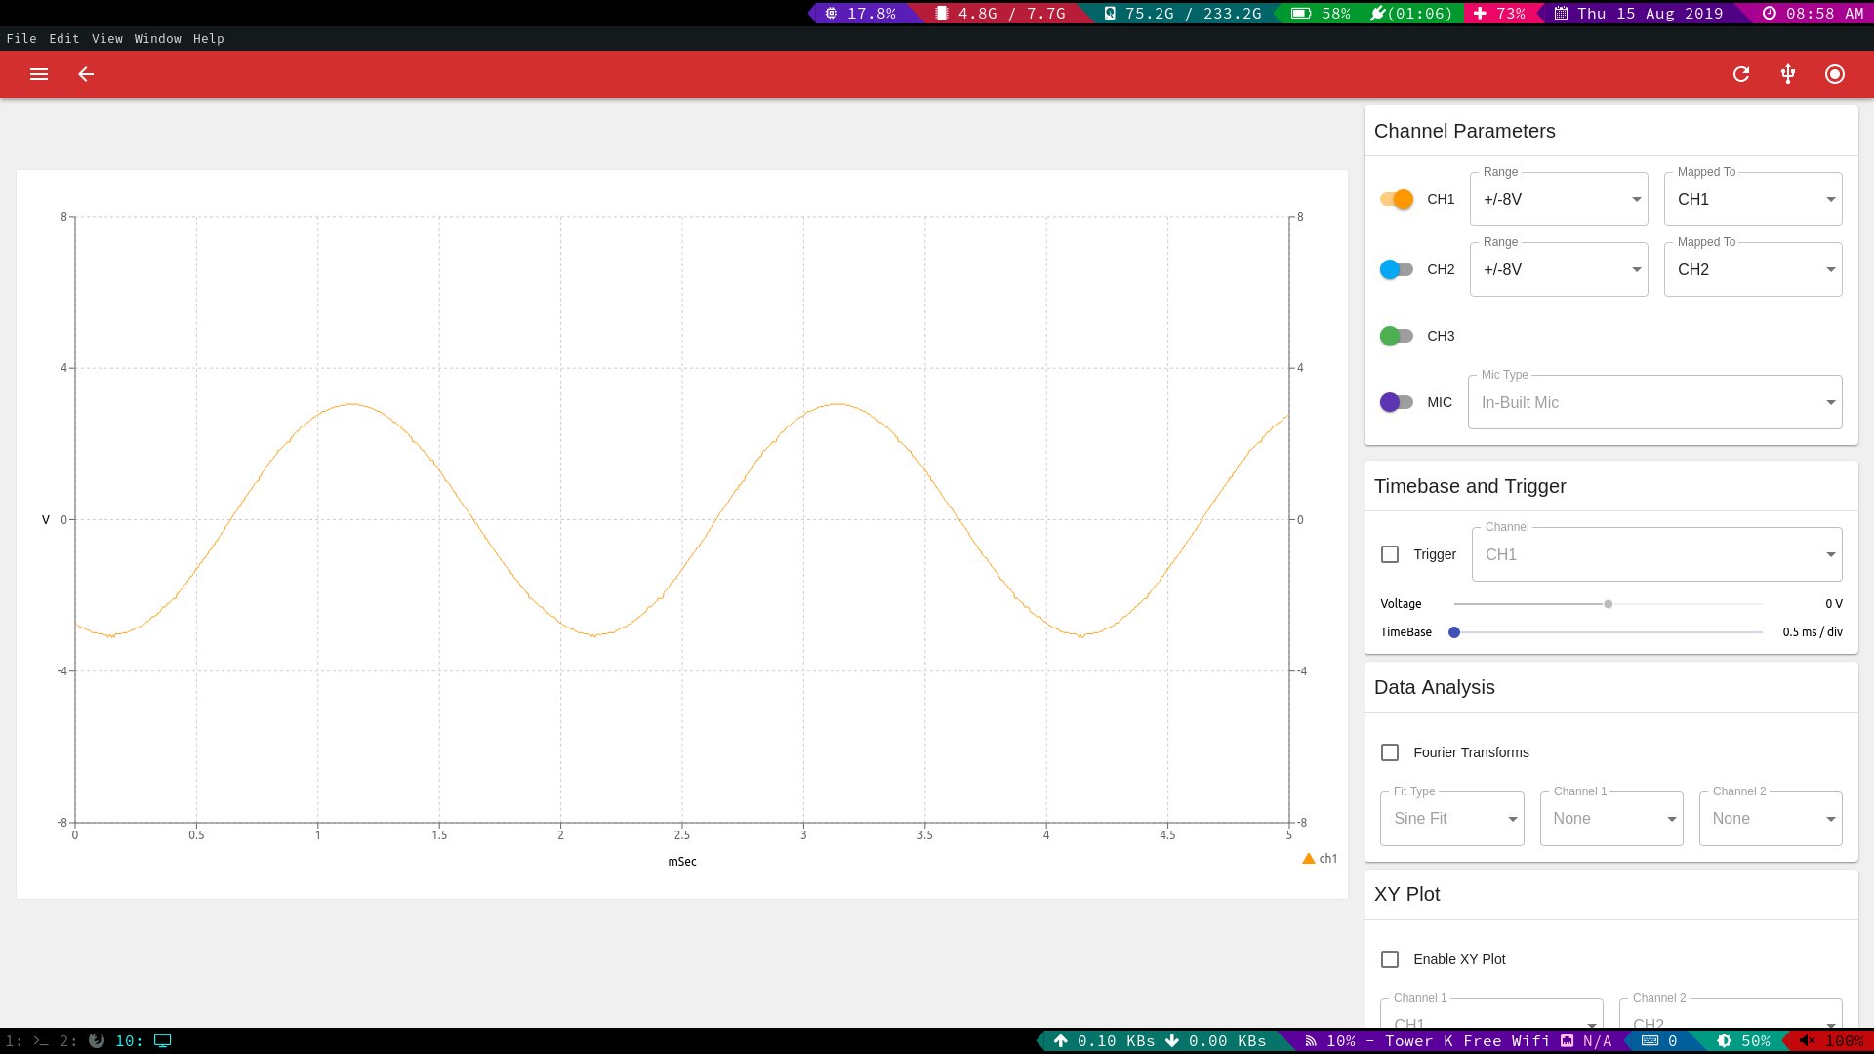Open the Fit Type dropdown
The height and width of the screenshot is (1054, 1874).
[1451, 819]
